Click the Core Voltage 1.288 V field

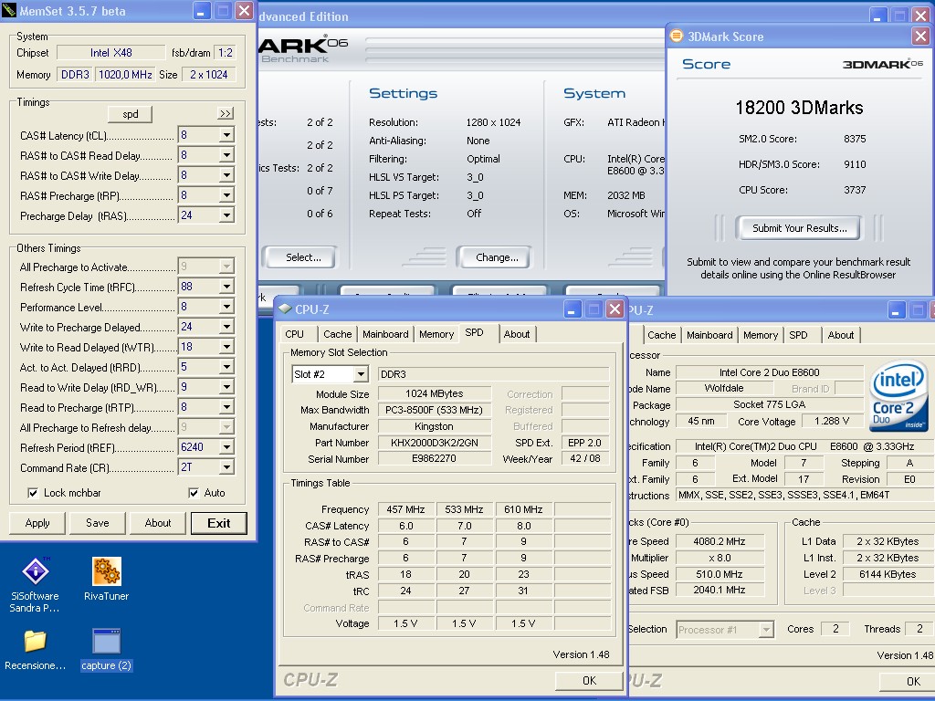click(832, 422)
